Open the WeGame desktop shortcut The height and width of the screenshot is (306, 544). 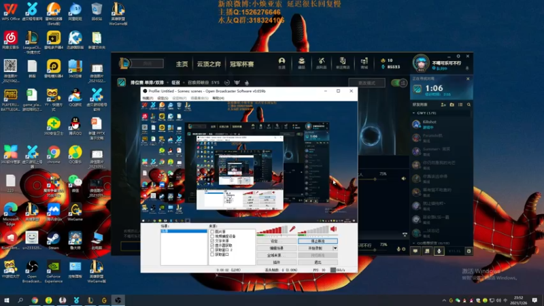(x=75, y=212)
